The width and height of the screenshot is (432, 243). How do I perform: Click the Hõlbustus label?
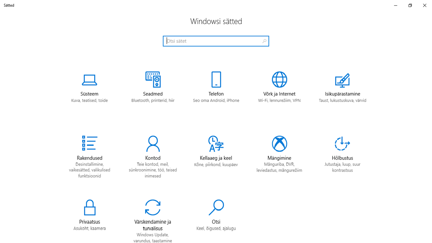tap(342, 158)
